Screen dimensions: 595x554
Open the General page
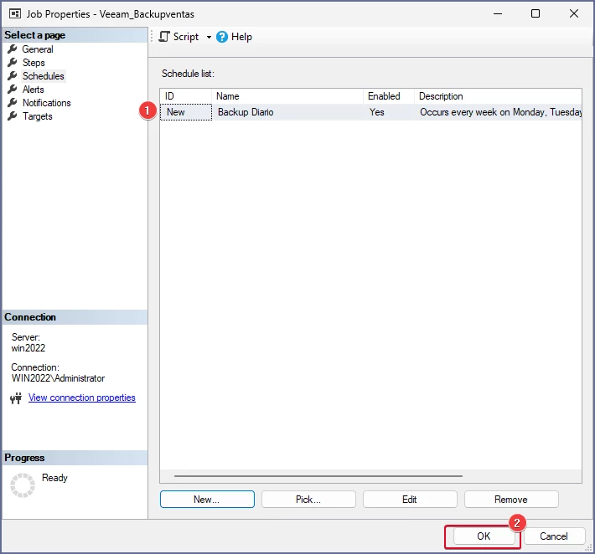pos(37,49)
